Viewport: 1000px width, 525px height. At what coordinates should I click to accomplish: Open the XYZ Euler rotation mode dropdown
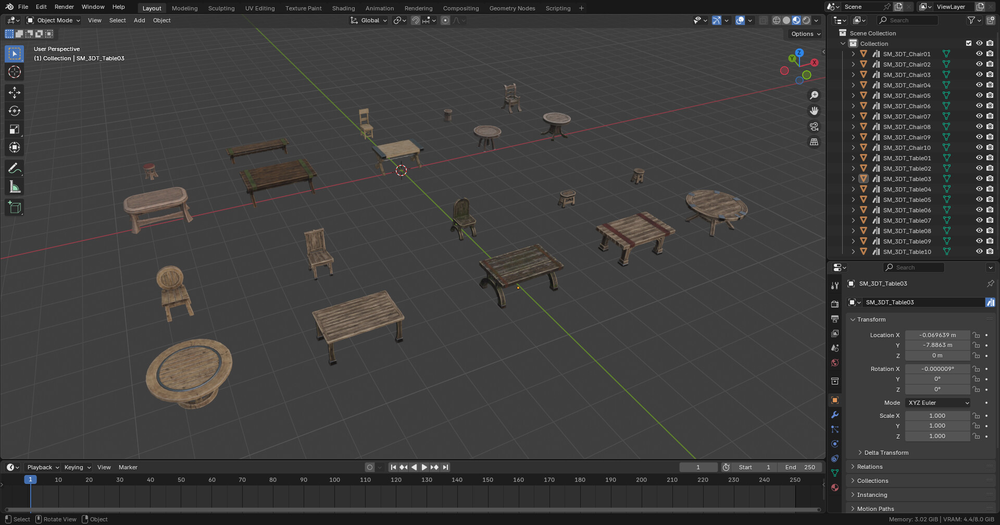click(937, 403)
